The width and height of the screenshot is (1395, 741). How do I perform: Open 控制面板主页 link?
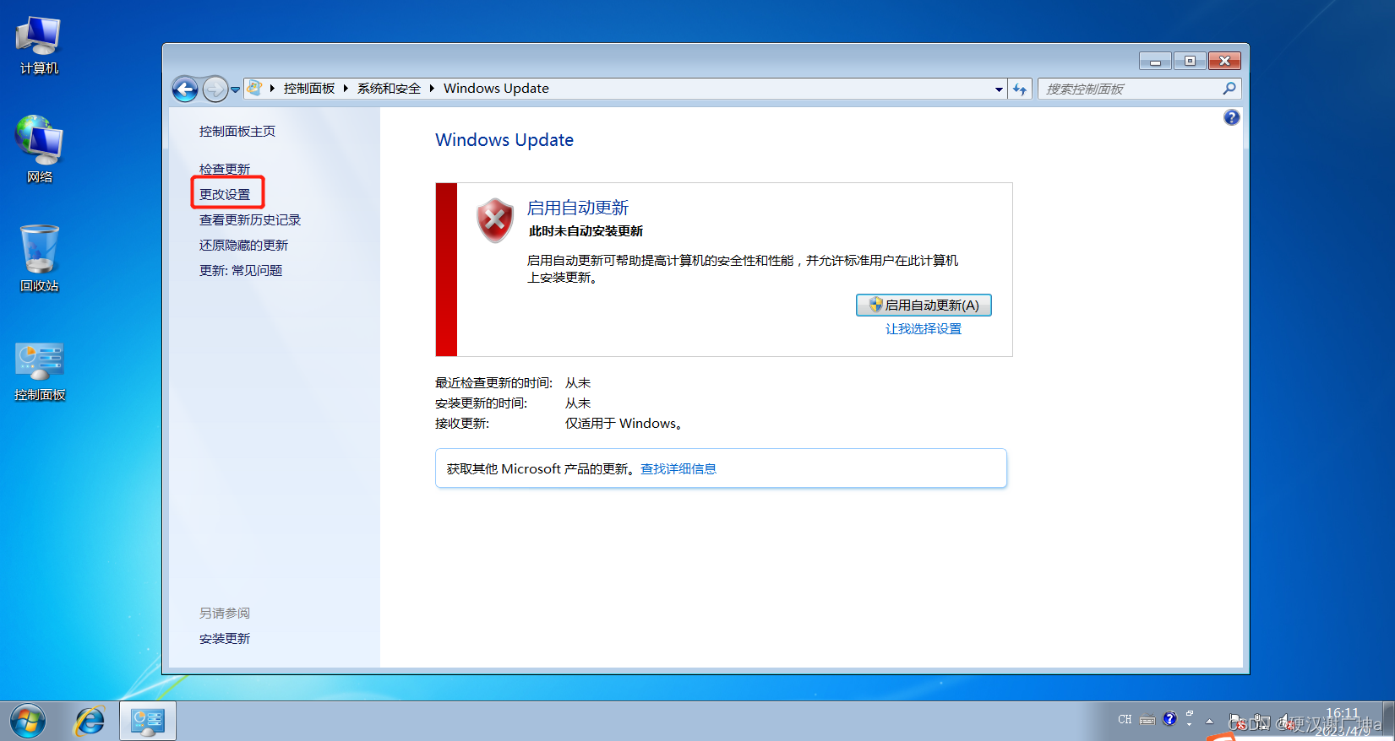point(237,131)
